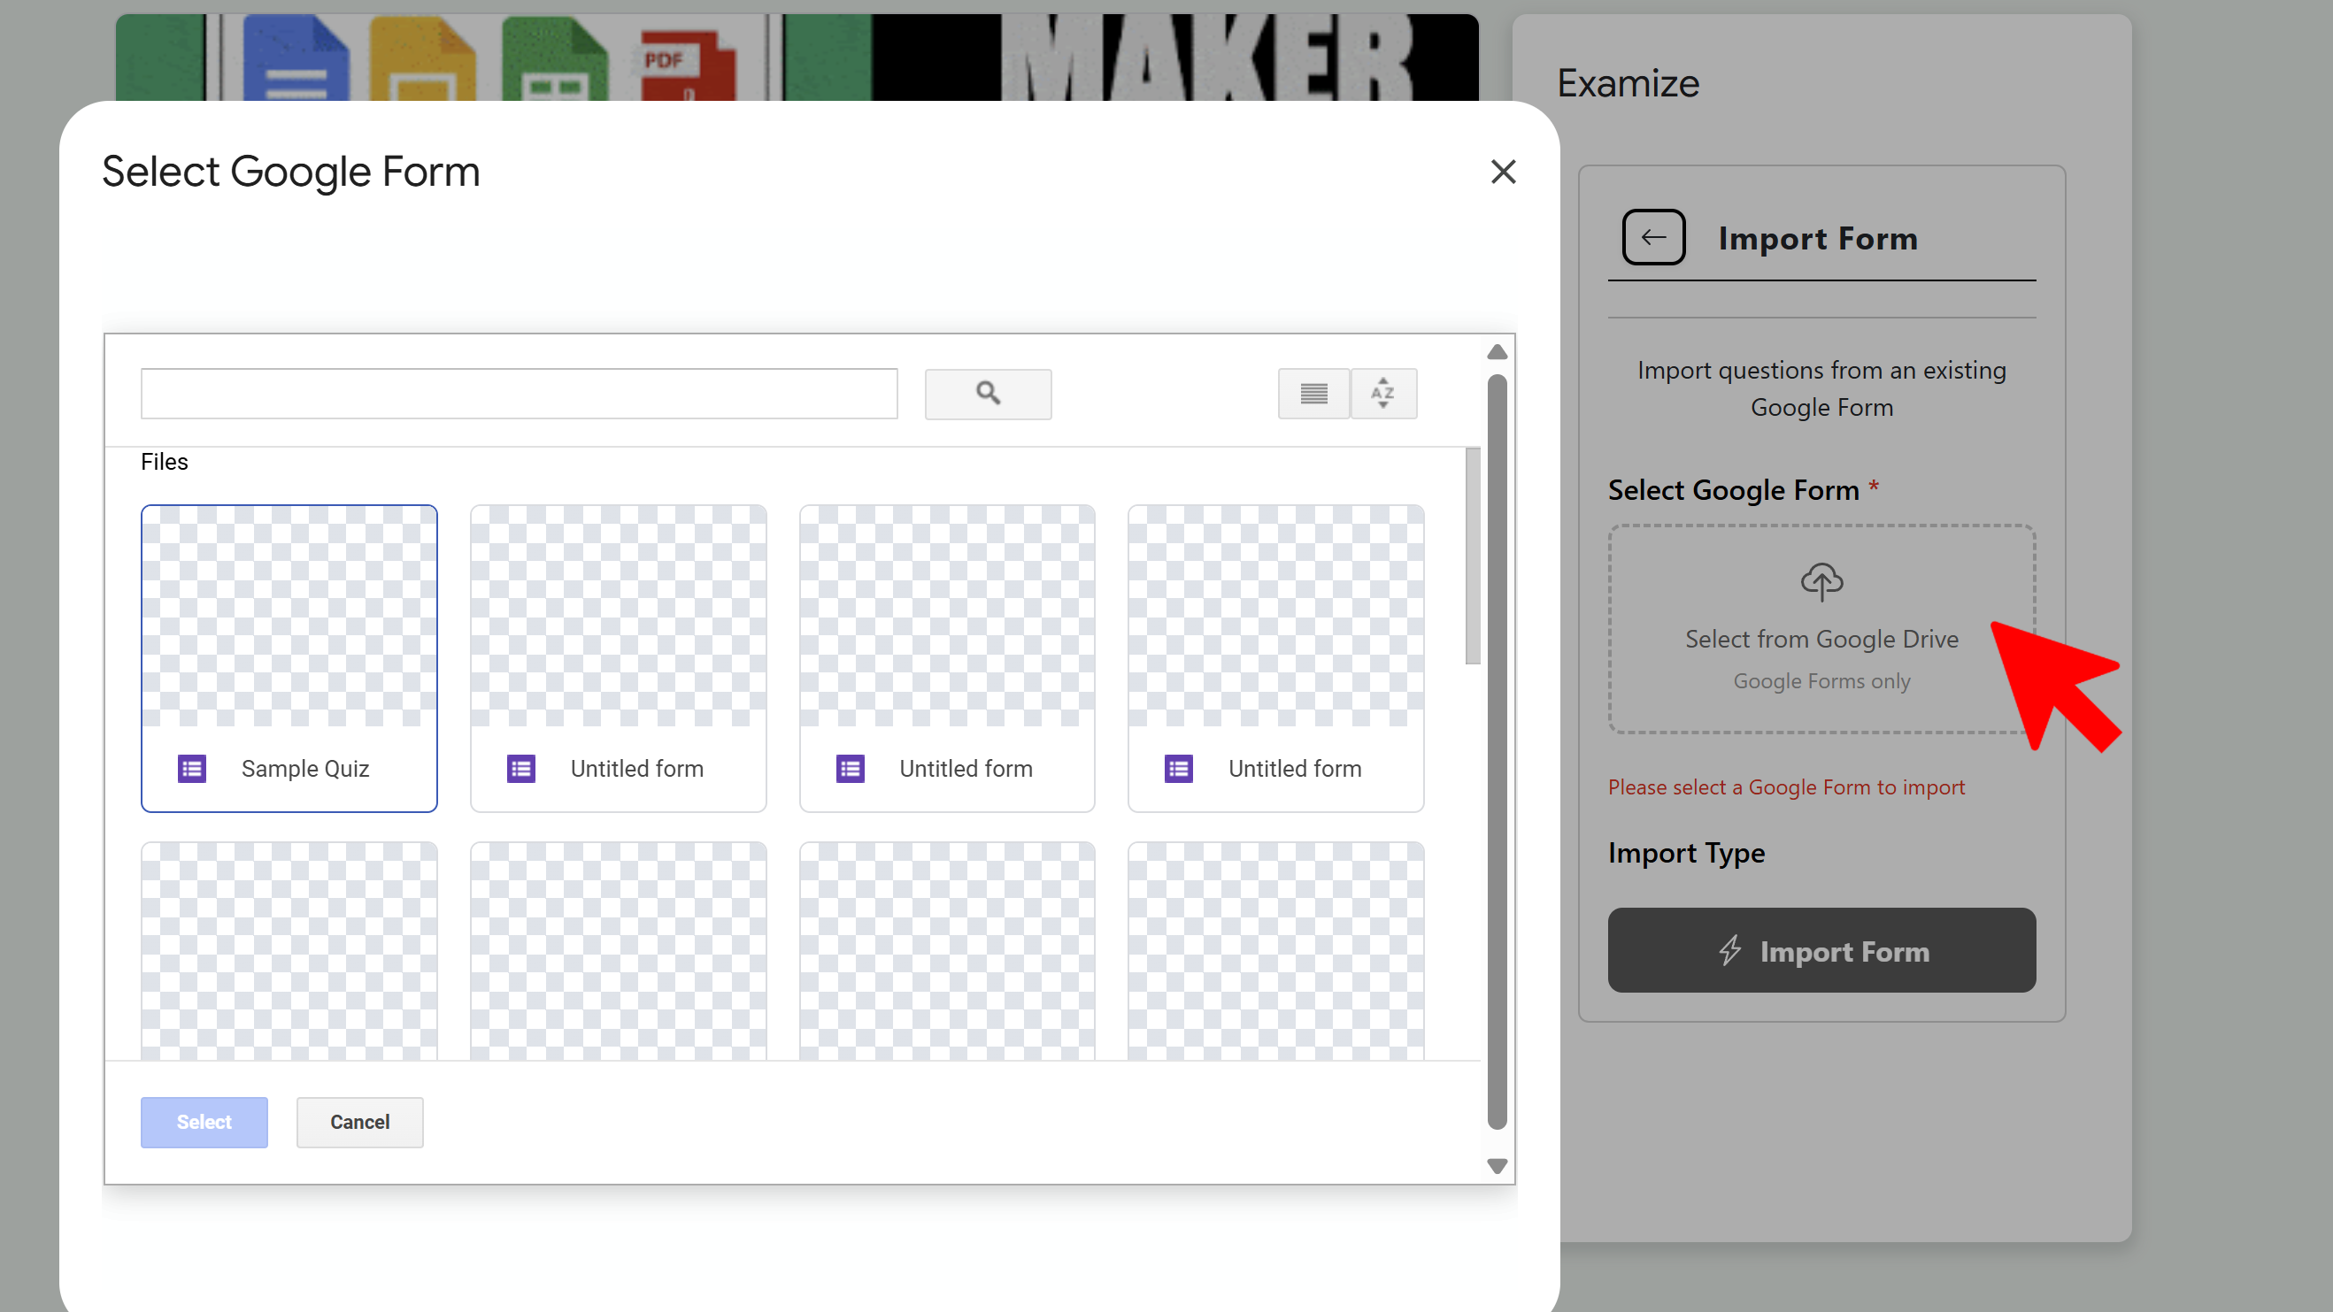
Task: Click the first Untitled form's purple icon
Action: pyautogui.click(x=520, y=769)
